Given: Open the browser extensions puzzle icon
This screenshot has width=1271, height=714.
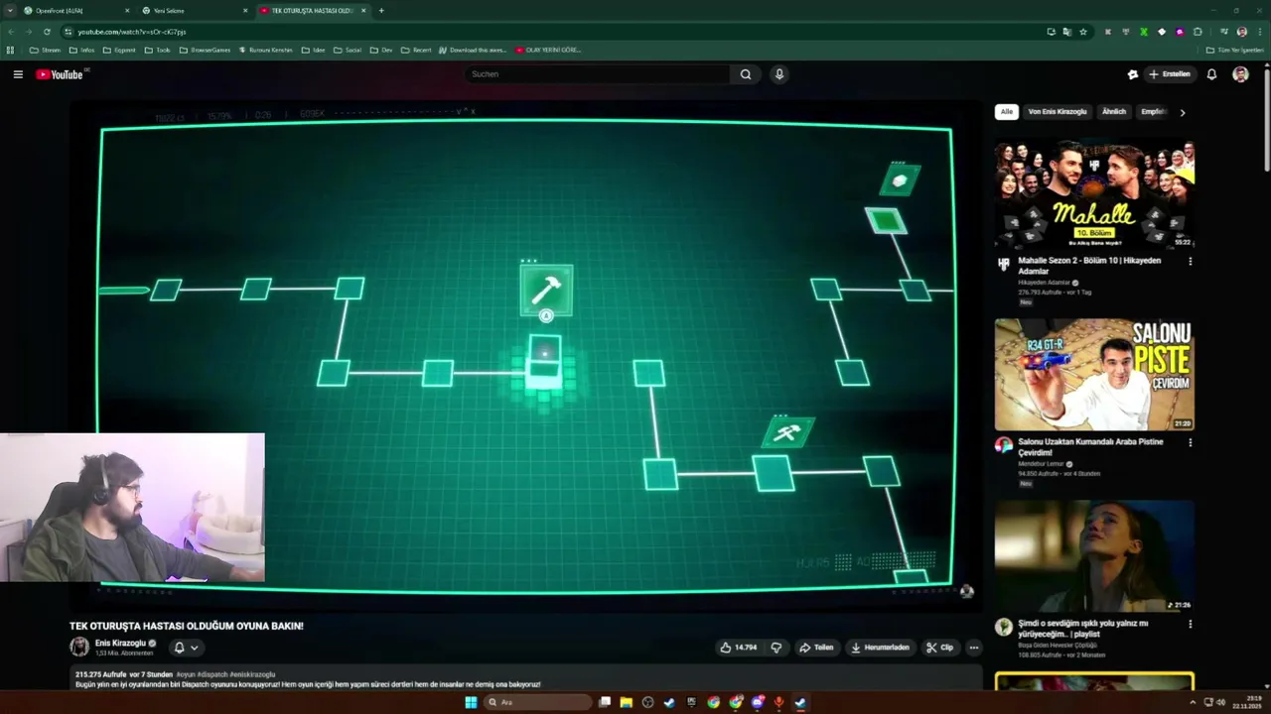Looking at the screenshot, I should 1198,32.
